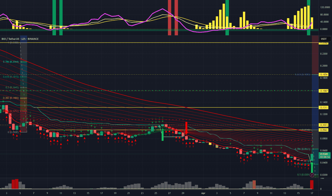This screenshot has width=332, height=196.
Task: Click the 0.786 (0.0623) Fibonacci label
Action: coord(302,149)
